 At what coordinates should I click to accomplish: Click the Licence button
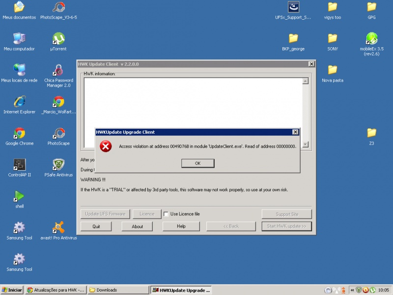tap(147, 214)
